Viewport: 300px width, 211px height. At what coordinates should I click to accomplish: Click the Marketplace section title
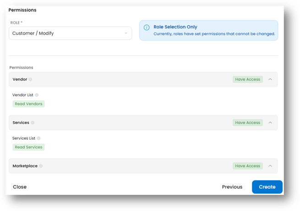click(25, 166)
